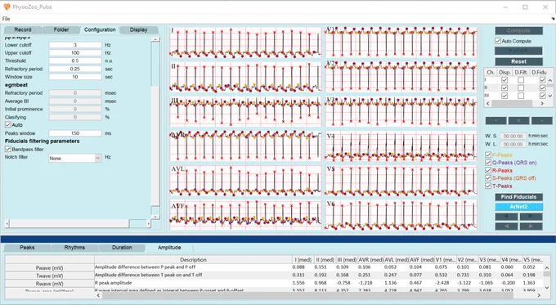Screen dimensions: 556x305
Task: Uncheck Disp. for channel I
Action: [504, 80]
